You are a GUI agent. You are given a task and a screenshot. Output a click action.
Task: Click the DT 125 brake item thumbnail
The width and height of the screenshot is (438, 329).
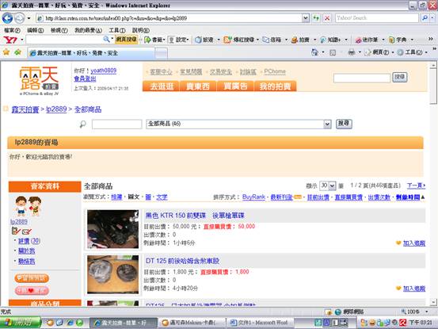(x=112, y=274)
